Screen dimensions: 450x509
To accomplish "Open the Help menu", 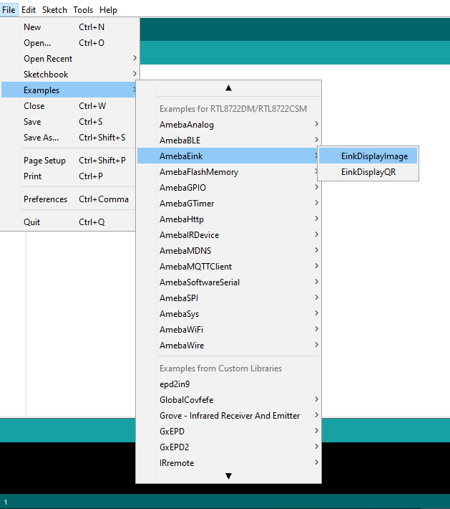I will 108,10.
